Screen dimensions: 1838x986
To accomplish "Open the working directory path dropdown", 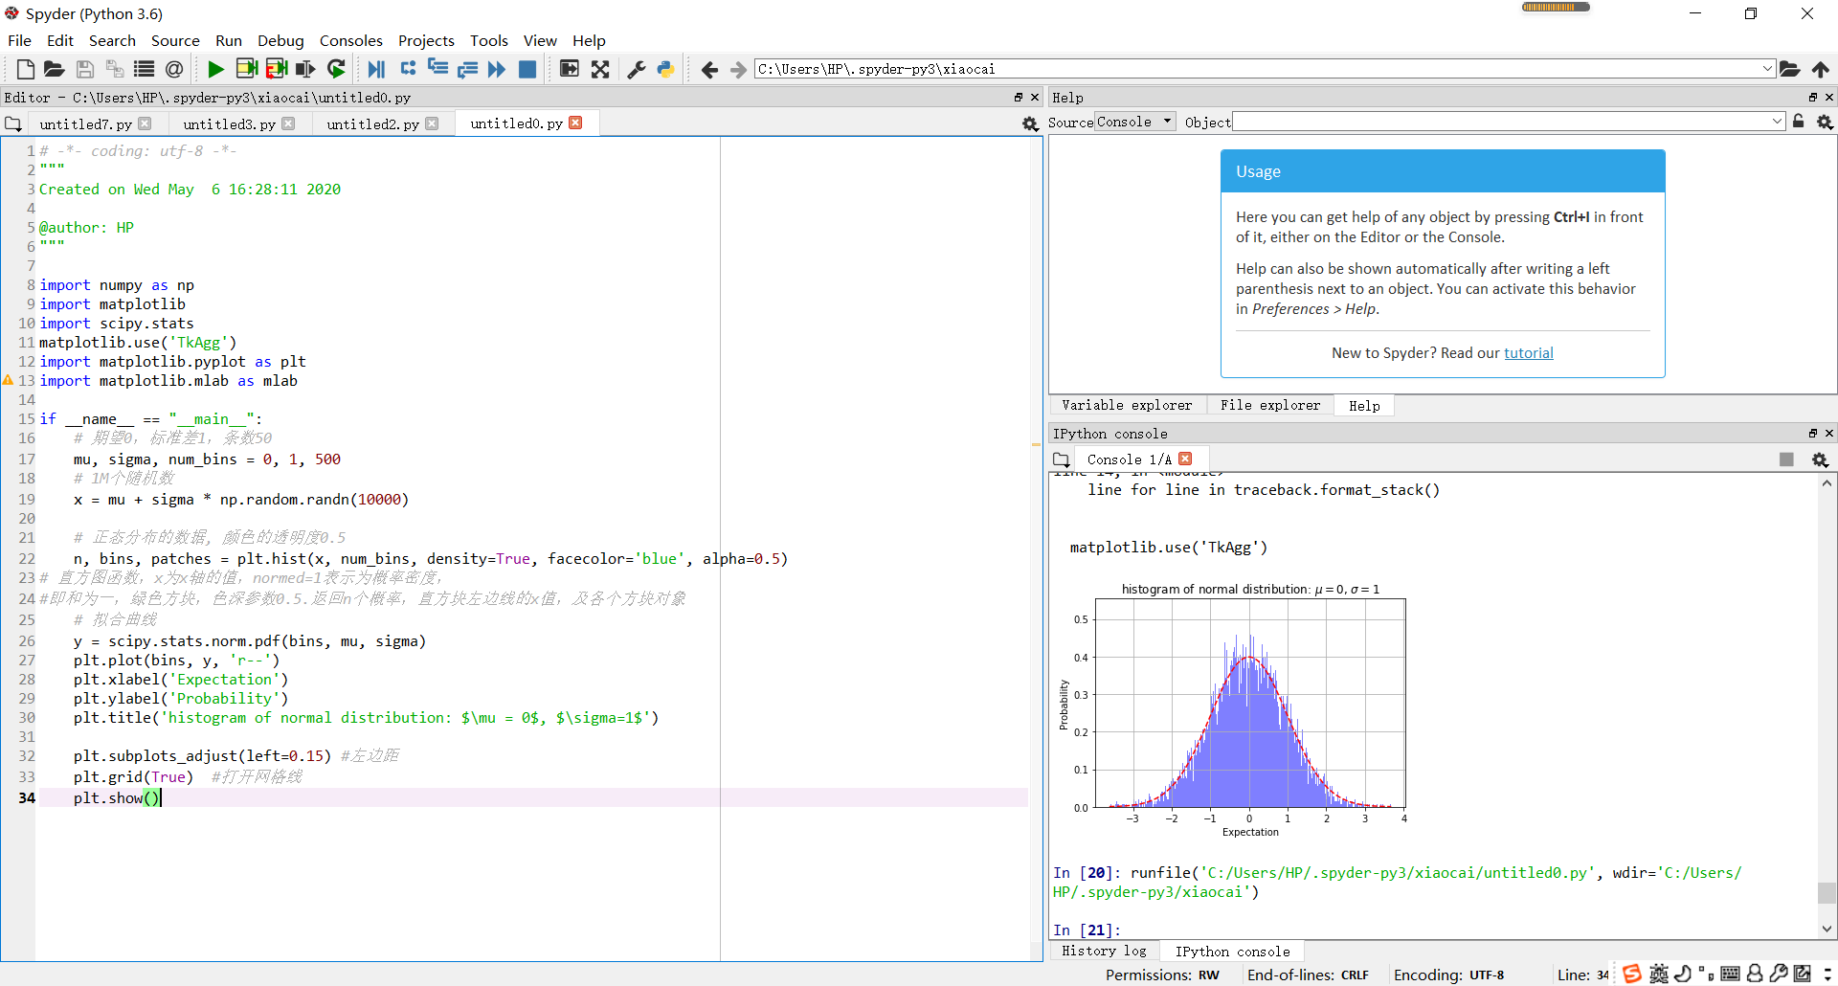I will (x=1766, y=69).
